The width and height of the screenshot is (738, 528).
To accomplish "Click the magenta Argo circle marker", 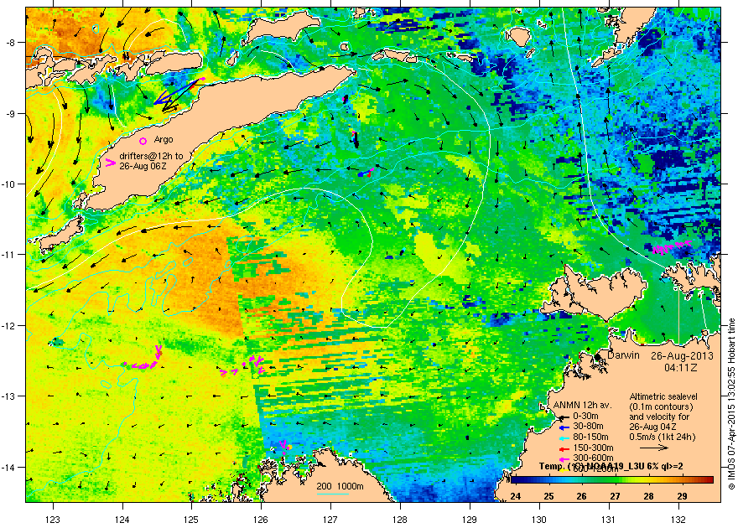I will click(143, 141).
